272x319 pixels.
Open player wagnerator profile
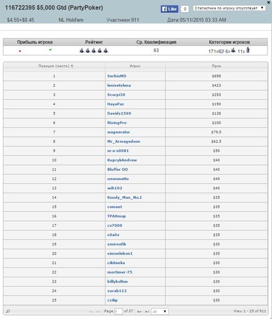click(118, 132)
